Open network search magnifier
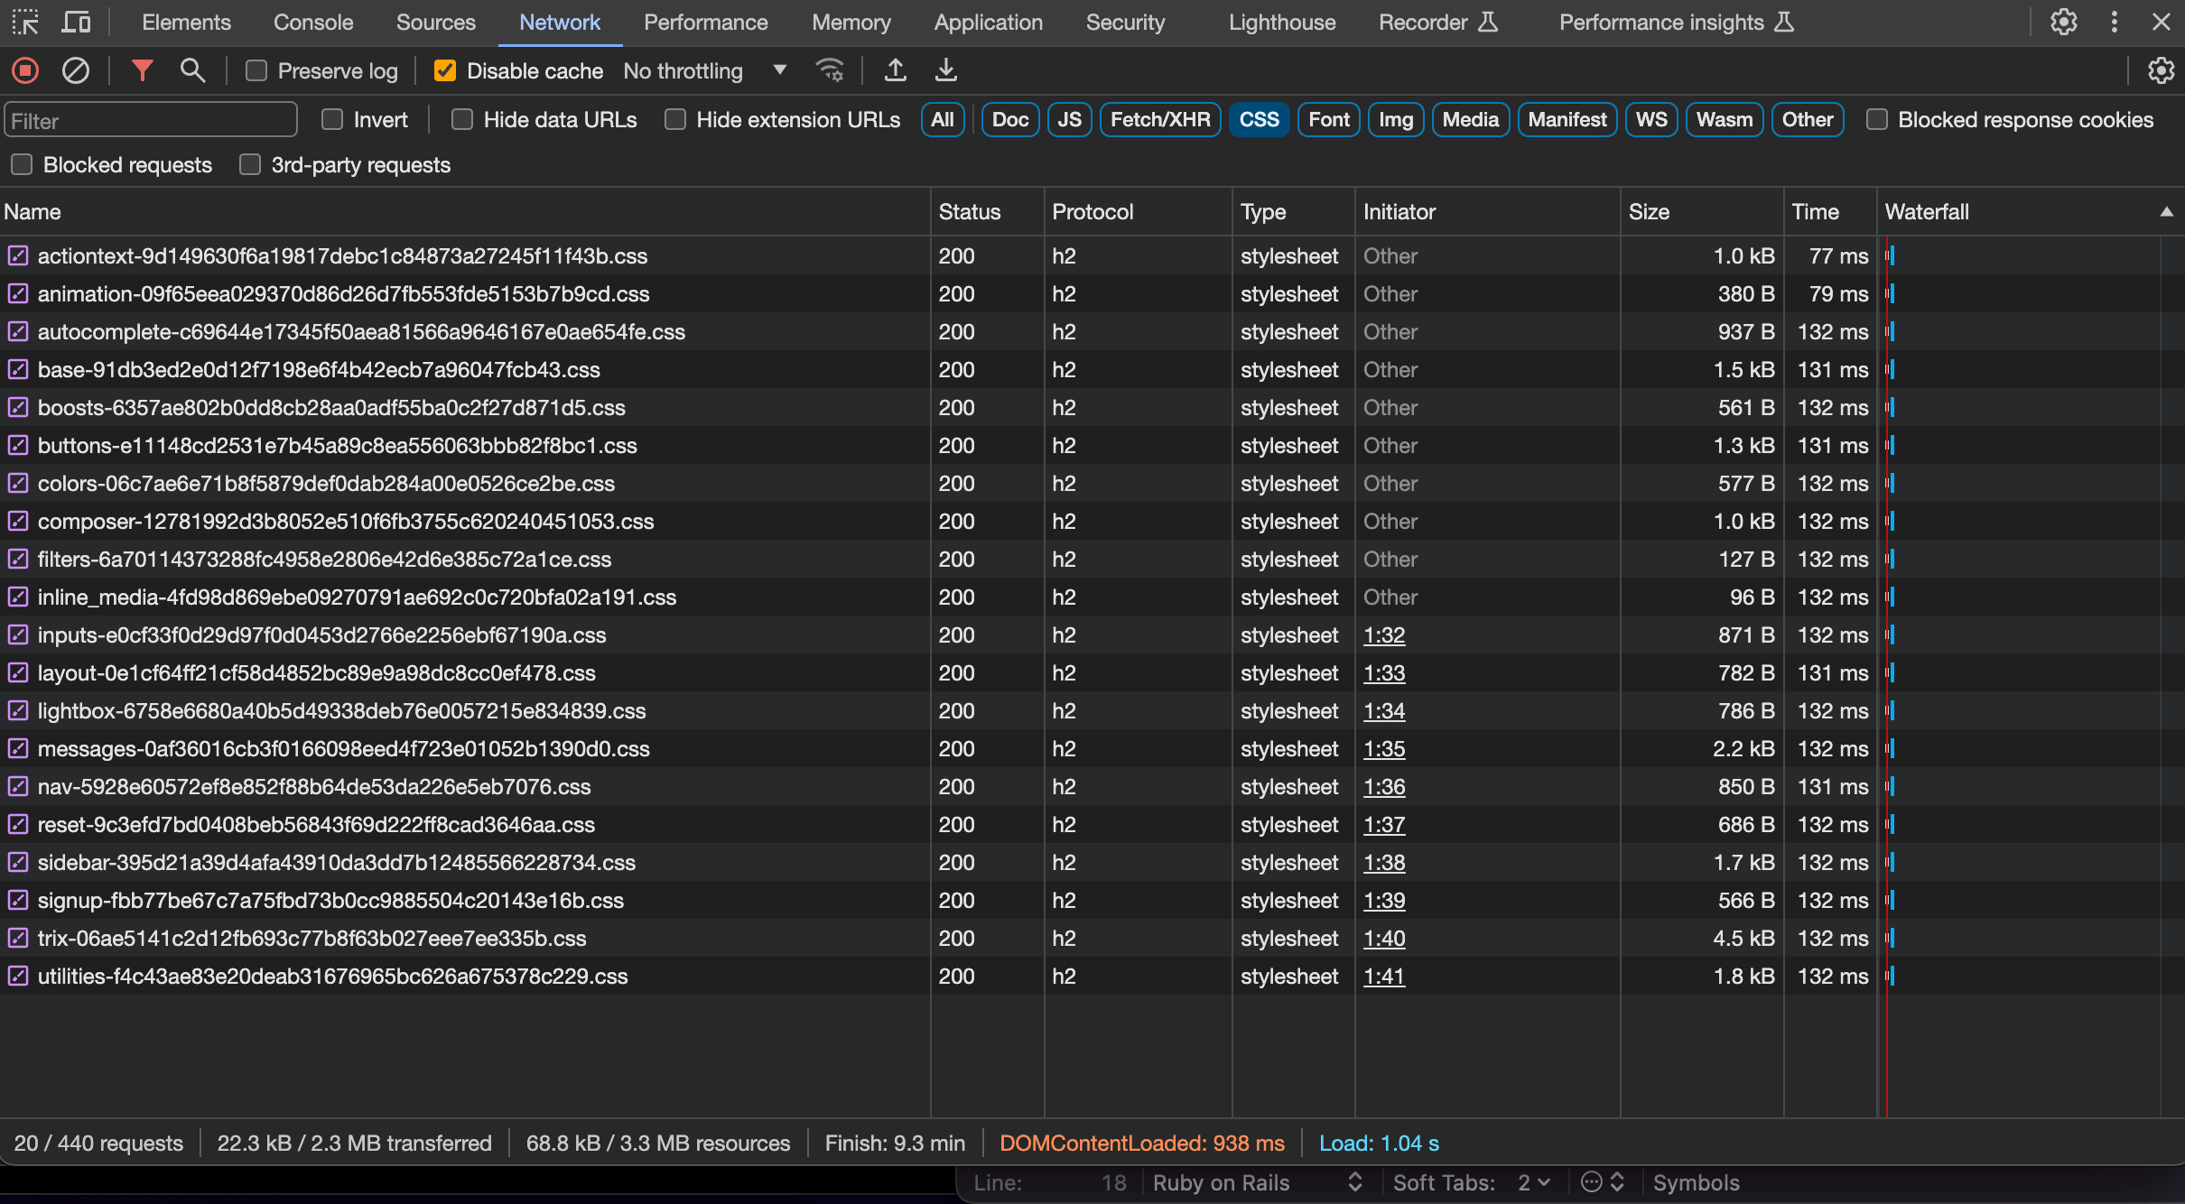The height and width of the screenshot is (1204, 2185). [192, 70]
